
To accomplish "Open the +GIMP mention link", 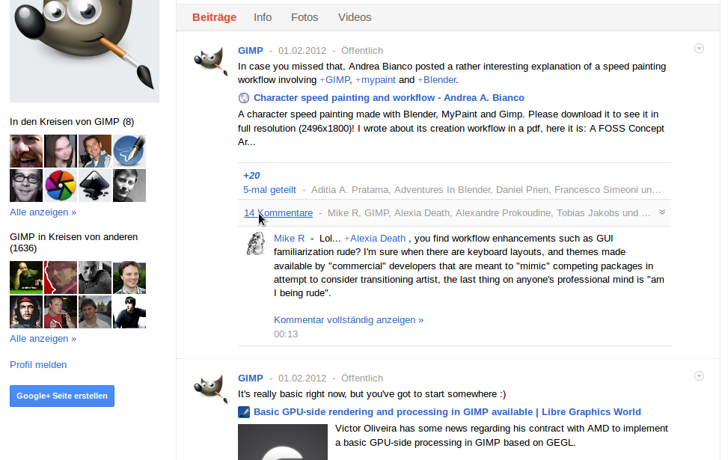I will click(334, 80).
